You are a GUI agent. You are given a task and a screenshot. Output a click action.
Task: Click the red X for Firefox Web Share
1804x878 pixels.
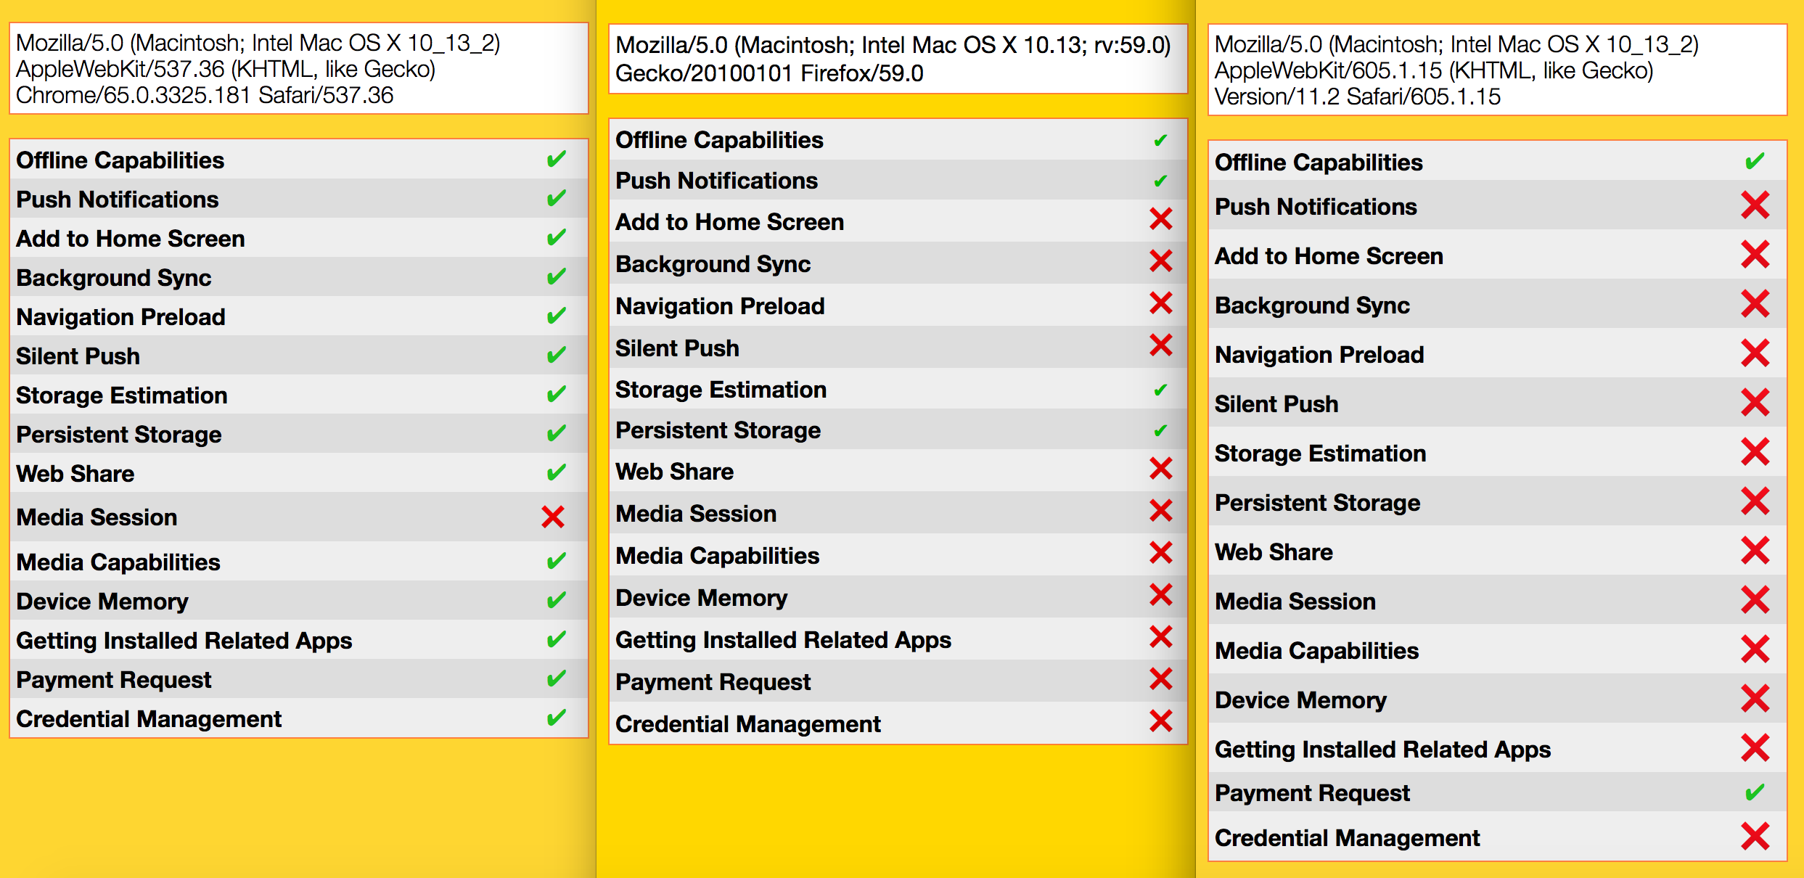(1161, 469)
